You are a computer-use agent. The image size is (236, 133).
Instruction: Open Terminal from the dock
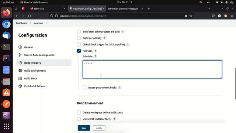(x=6, y=47)
